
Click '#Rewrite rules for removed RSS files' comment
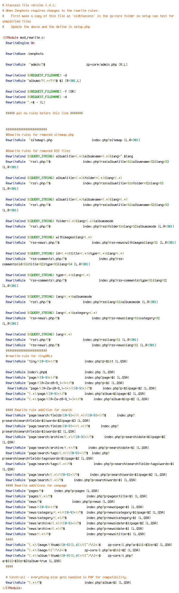coord(38,151)
